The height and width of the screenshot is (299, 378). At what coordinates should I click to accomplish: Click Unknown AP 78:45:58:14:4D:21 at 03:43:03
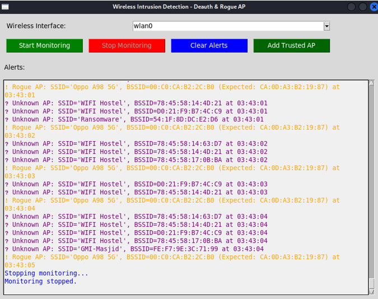(136, 193)
